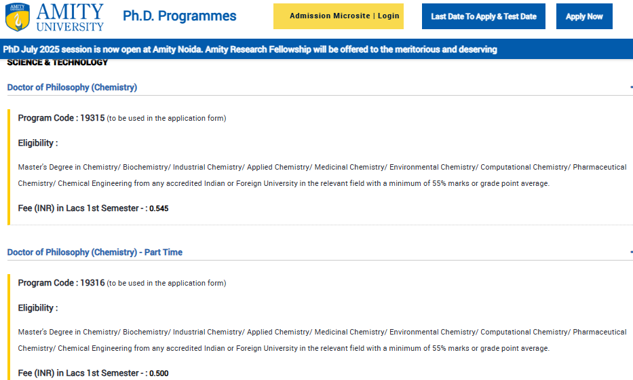This screenshot has width=633, height=380.
Task: Click Program Code 19316 text
Action: click(x=61, y=283)
